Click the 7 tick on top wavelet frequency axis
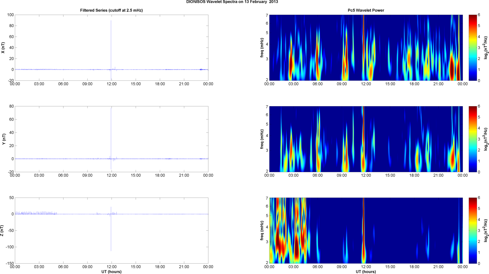Viewport: 489px width, 274px height. click(266, 15)
